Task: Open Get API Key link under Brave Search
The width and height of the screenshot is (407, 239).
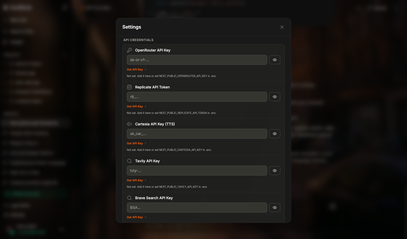Action: pos(136,217)
